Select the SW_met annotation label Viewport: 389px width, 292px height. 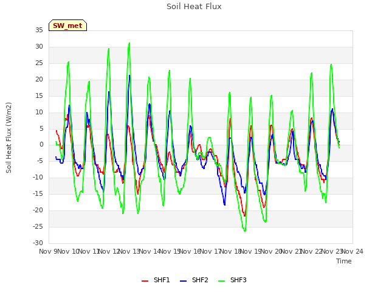coord(67,26)
